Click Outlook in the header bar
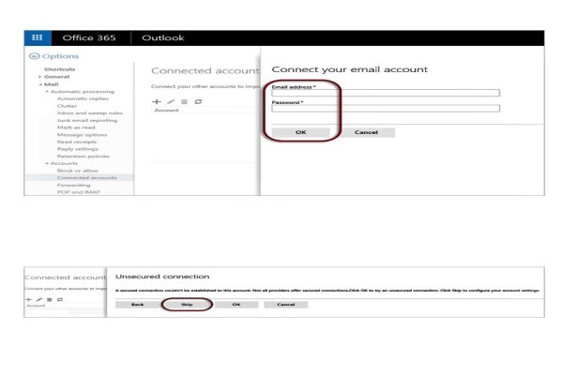The image size is (563, 375). click(163, 37)
